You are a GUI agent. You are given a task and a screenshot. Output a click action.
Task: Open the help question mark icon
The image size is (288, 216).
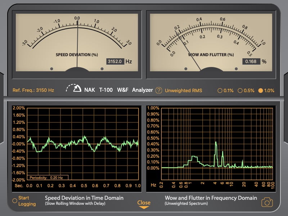click(159, 90)
